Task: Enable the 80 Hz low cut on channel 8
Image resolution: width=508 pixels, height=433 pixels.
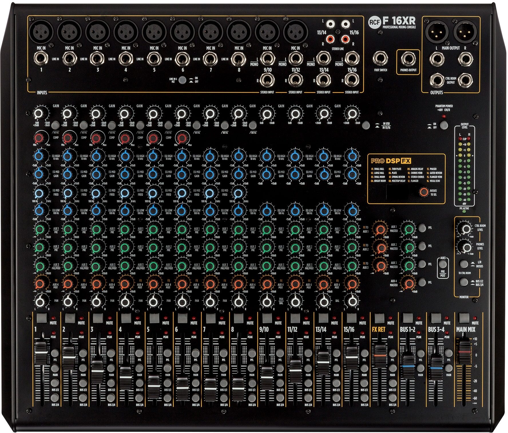Action: (253, 125)
